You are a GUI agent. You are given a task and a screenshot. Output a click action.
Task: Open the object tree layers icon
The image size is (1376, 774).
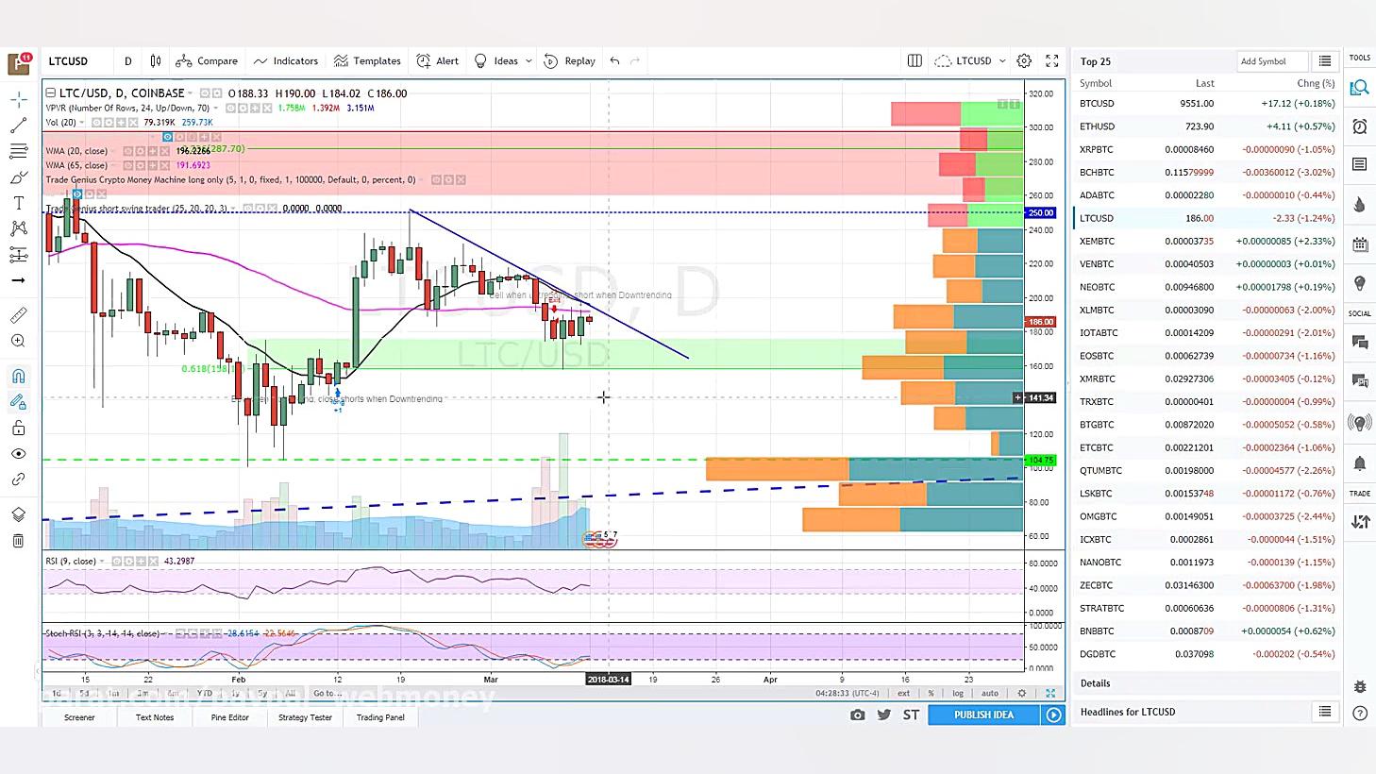(x=18, y=514)
